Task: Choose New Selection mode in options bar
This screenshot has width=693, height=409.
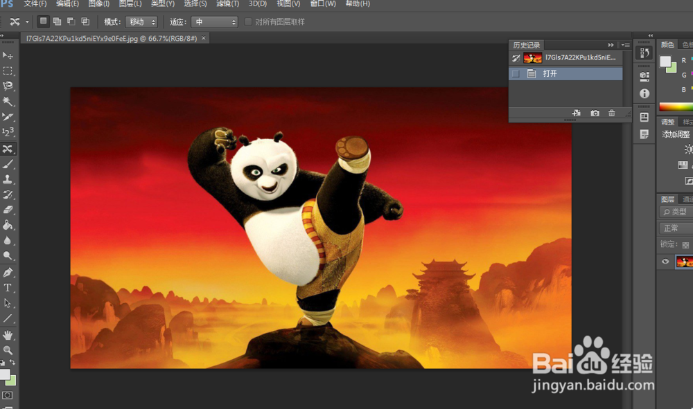Action: pyautogui.click(x=43, y=21)
